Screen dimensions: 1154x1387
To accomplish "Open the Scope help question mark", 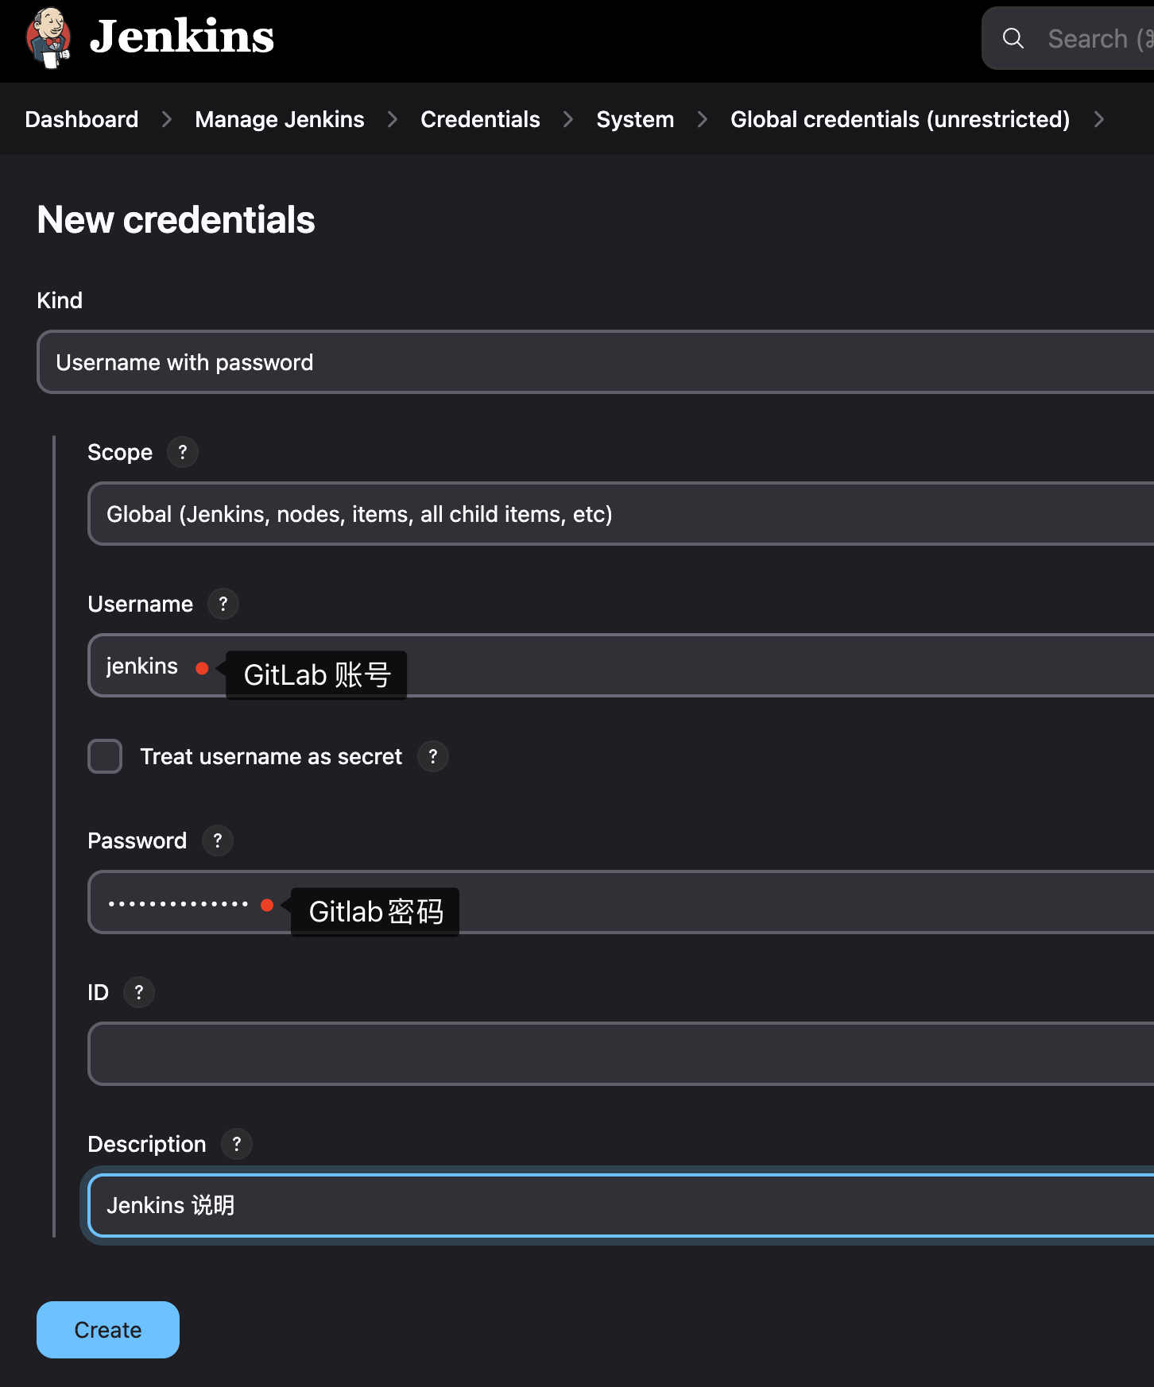I will pyautogui.click(x=183, y=452).
